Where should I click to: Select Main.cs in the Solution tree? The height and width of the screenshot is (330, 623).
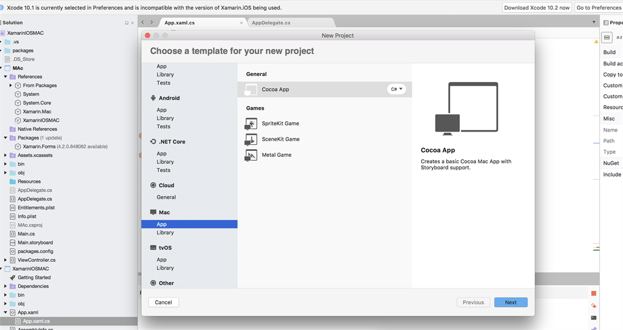pyautogui.click(x=26, y=234)
